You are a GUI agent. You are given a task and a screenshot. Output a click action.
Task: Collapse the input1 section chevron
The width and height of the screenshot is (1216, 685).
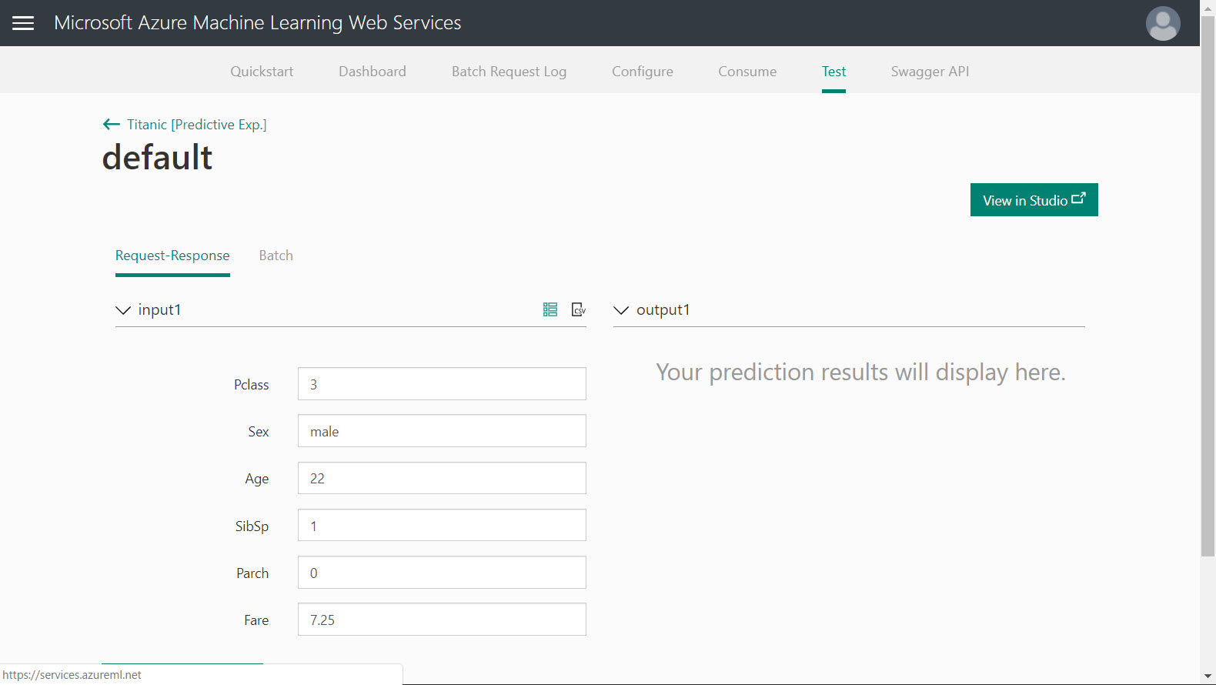click(x=123, y=310)
